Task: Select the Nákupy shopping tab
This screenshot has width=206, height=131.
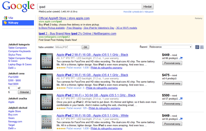Action: click(18, 23)
